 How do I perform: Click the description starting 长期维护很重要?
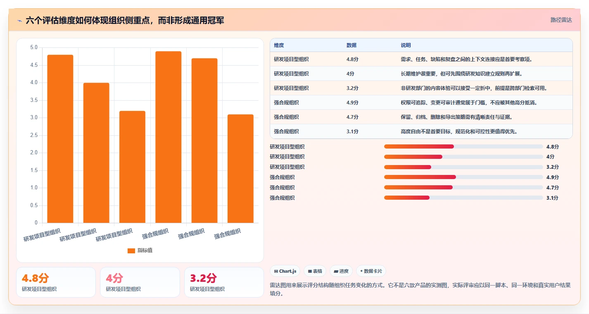(x=461, y=74)
